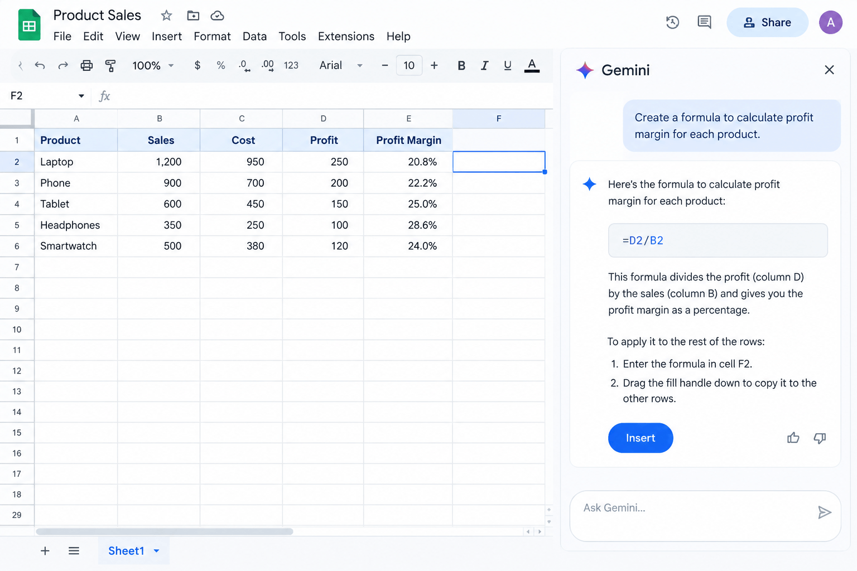Star the Product Sales document
Viewport: 857px width, 571px height.
(166, 16)
